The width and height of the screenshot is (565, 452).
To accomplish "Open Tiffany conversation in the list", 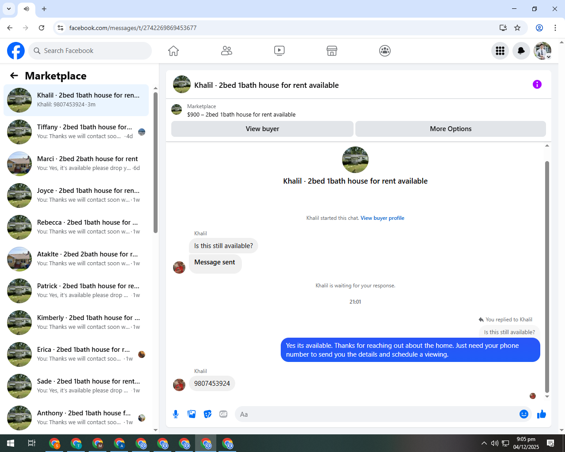I will point(76,132).
